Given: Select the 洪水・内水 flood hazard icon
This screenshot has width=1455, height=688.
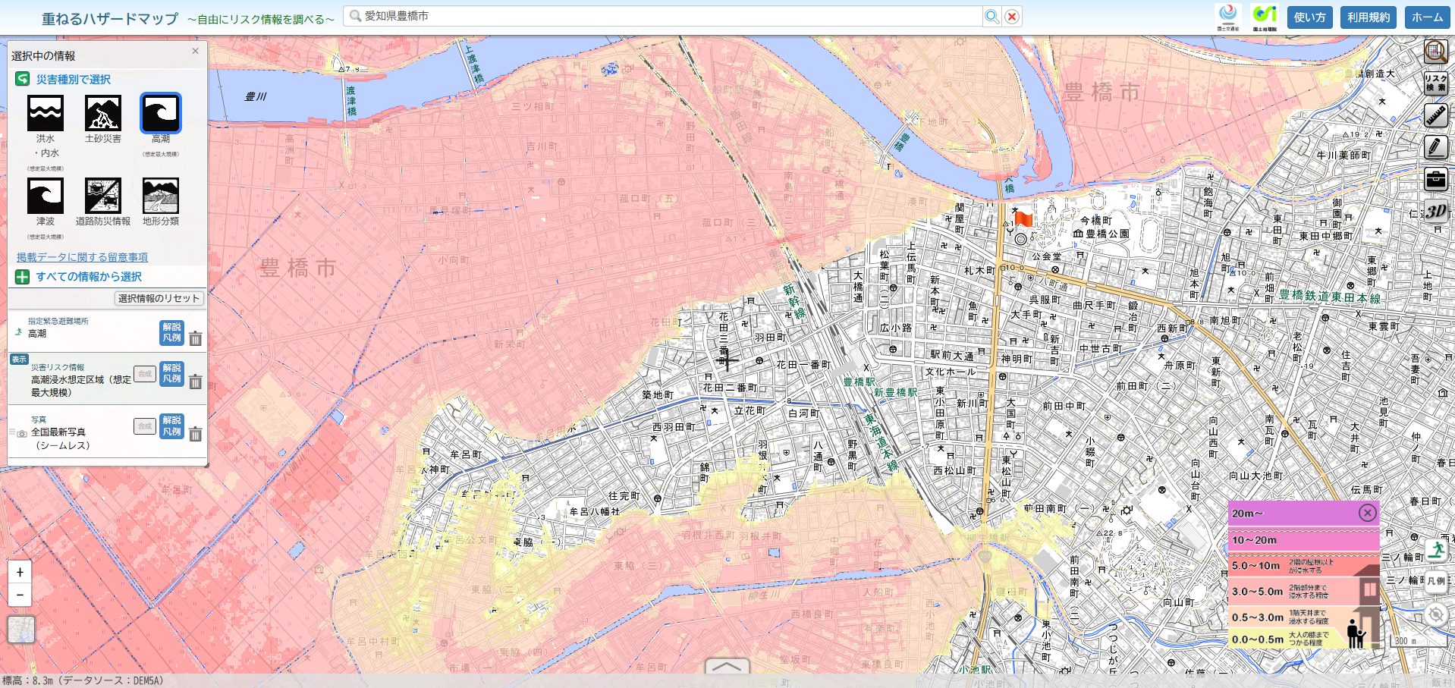Looking at the screenshot, I should click(x=46, y=114).
